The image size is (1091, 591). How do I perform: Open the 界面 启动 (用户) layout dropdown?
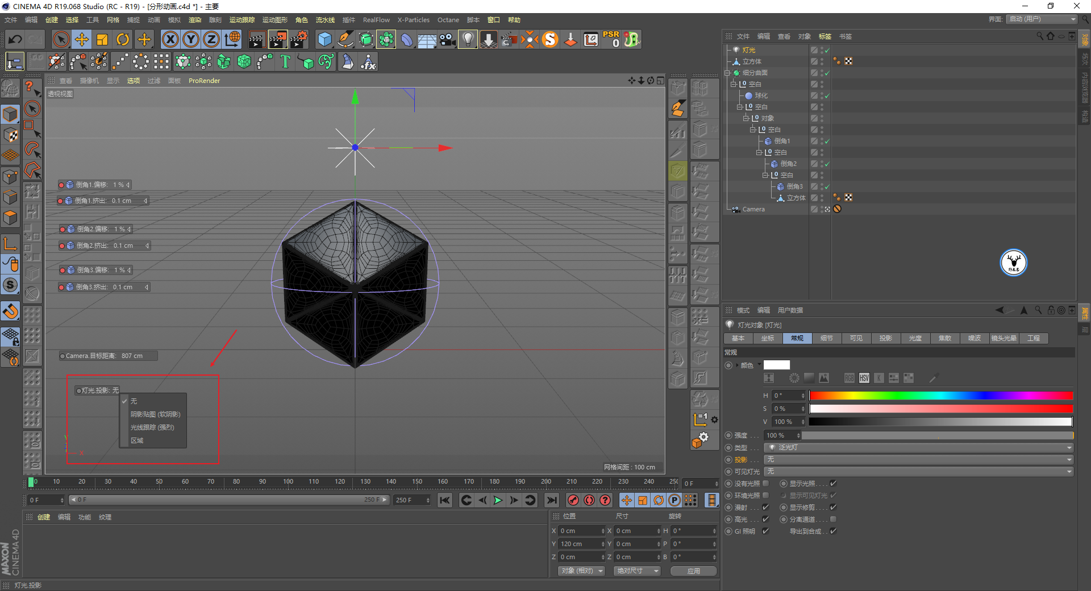(1042, 19)
